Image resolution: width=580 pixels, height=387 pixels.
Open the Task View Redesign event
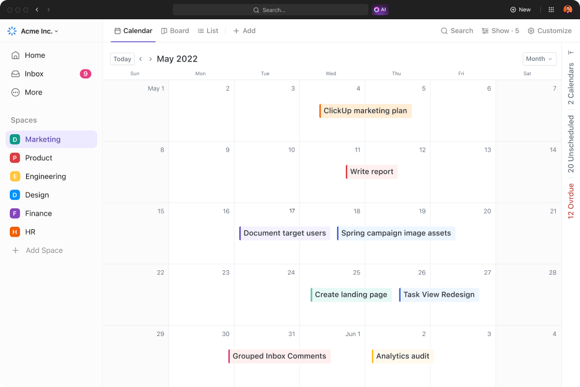tap(439, 294)
